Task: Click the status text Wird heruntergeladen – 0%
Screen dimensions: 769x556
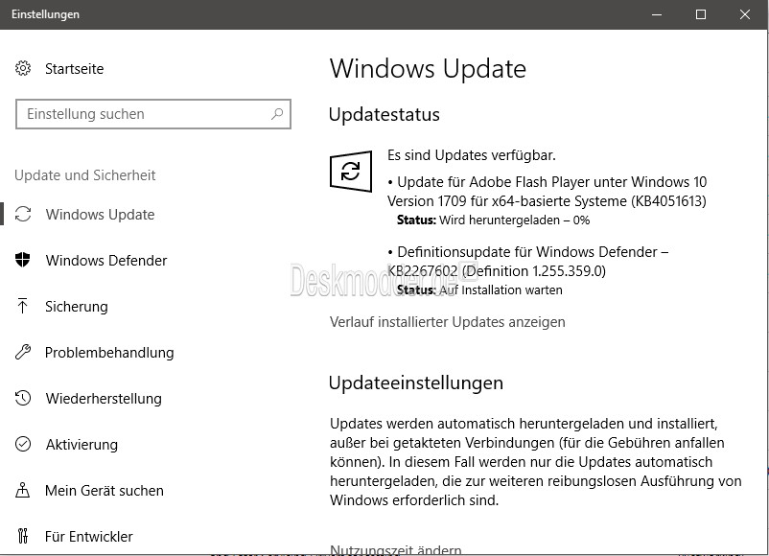Action: pos(515,220)
